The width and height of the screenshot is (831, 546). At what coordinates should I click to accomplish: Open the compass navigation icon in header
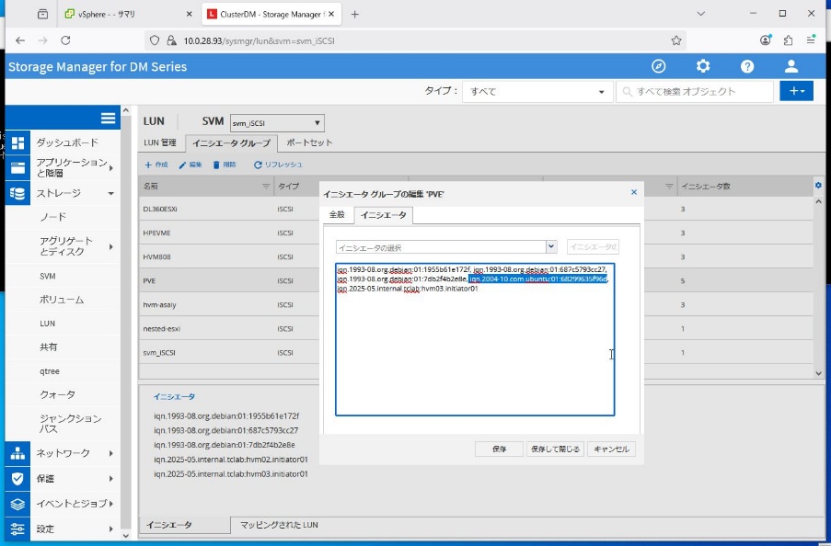[x=659, y=66]
